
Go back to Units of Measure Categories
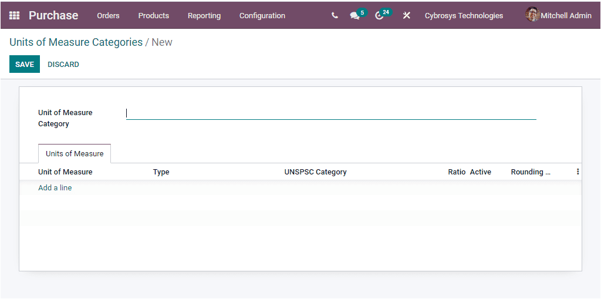coord(76,42)
